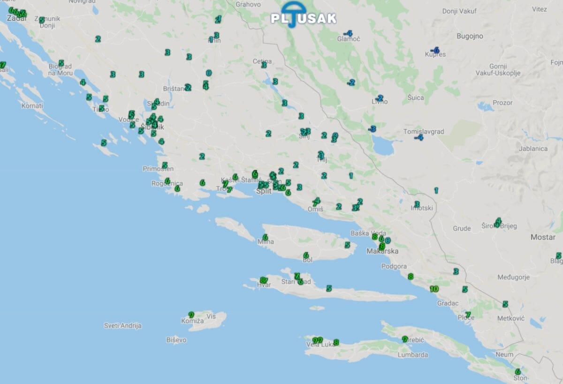563x384 pixels.
Task: Click the Mostar city label
Action: click(543, 237)
